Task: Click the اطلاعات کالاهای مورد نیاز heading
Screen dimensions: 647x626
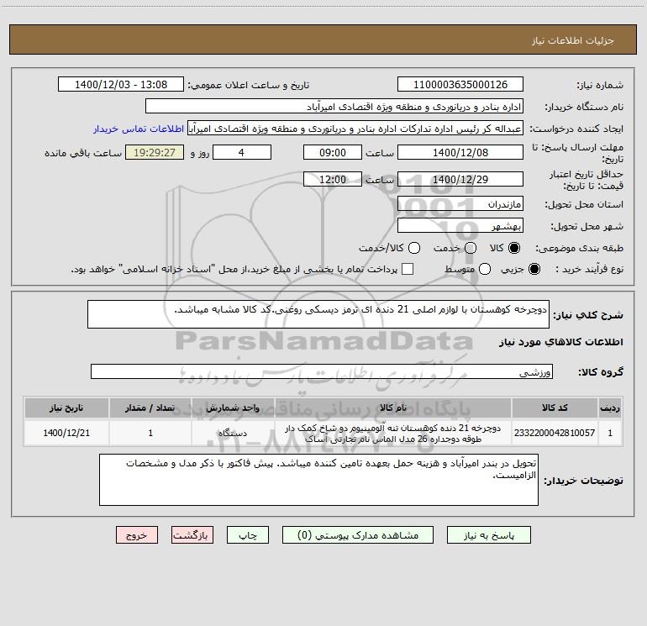Action: pyautogui.click(x=561, y=342)
